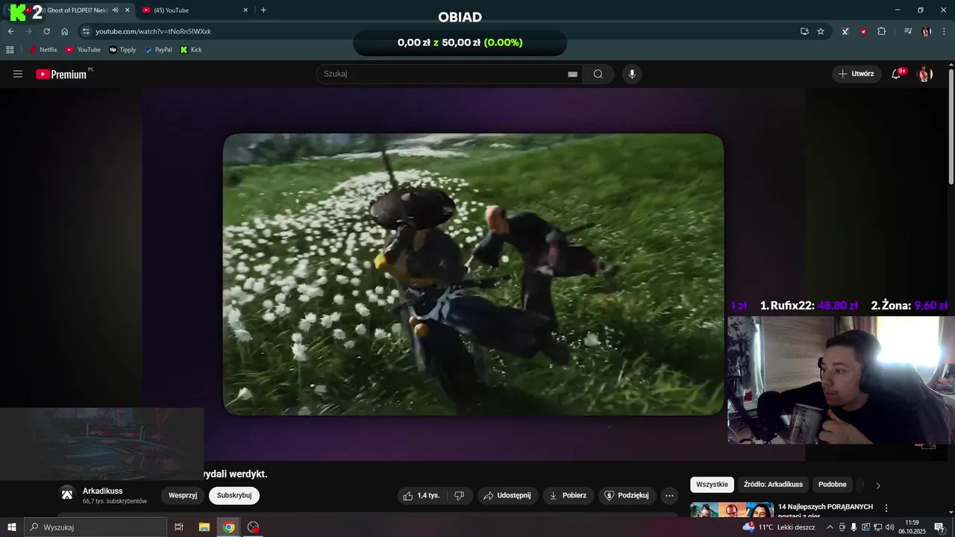The image size is (955, 537).
Task: Open the YouTube bookmark
Action: click(83, 50)
